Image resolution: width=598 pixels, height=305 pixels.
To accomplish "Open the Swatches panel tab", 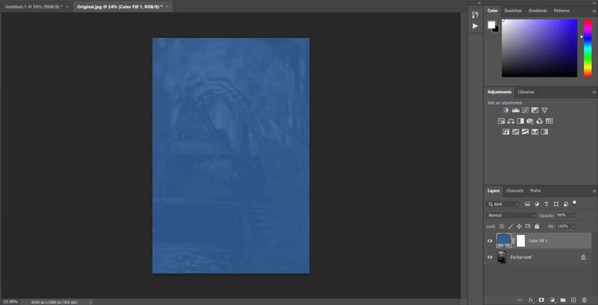I will pos(513,10).
